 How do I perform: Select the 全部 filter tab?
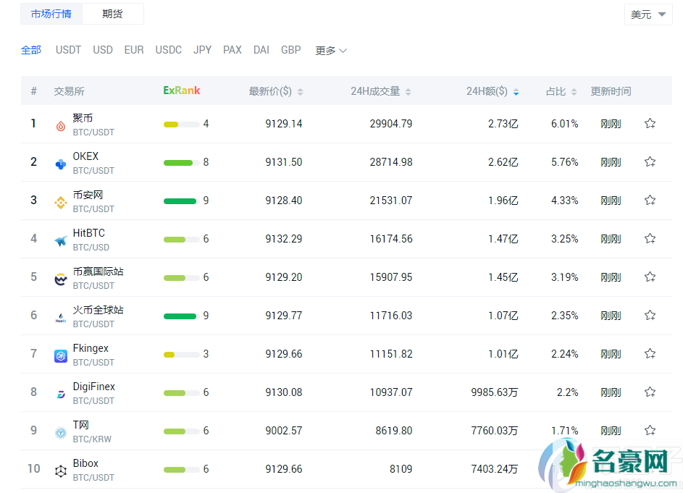(31, 50)
